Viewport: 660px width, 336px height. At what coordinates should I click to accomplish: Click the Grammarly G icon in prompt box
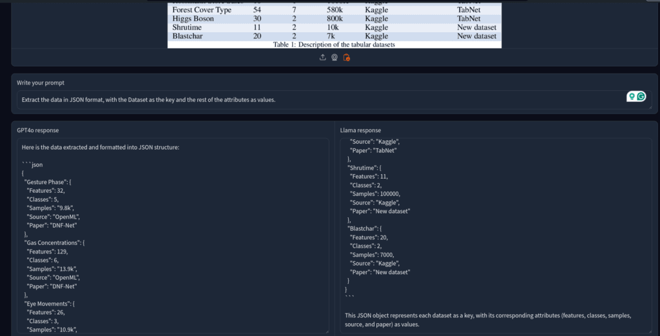click(641, 97)
